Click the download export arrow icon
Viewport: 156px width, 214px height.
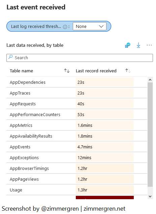click(x=138, y=45)
